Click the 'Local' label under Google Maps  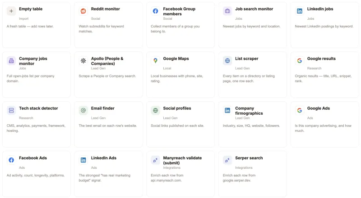[167, 68]
